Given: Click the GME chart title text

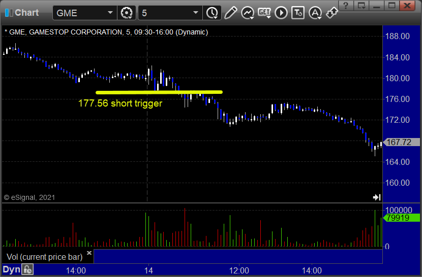Looking at the screenshot, I should pyautogui.click(x=106, y=32).
